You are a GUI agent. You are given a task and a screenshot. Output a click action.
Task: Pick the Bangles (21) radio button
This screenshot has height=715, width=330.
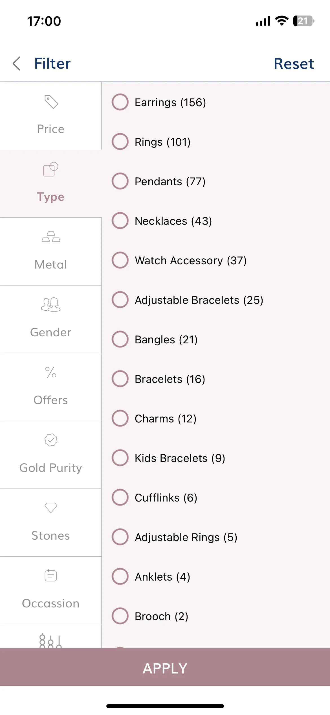click(x=120, y=339)
